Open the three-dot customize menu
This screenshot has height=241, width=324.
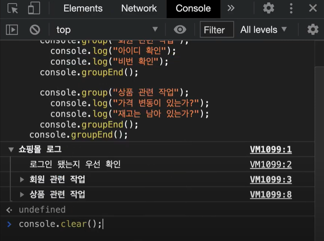(291, 9)
